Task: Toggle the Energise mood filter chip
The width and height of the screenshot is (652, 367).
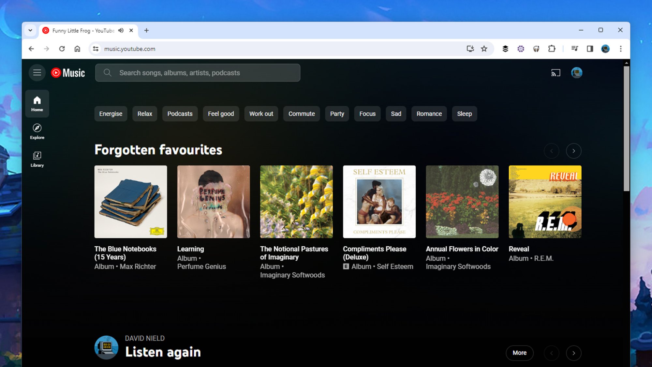Action: 111,114
